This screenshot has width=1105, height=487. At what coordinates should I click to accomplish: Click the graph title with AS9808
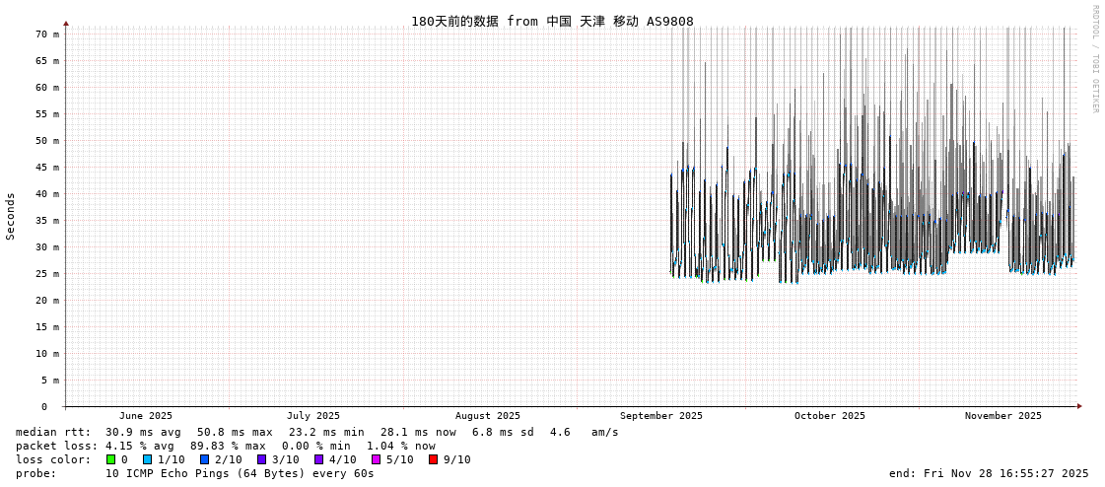[x=552, y=22]
